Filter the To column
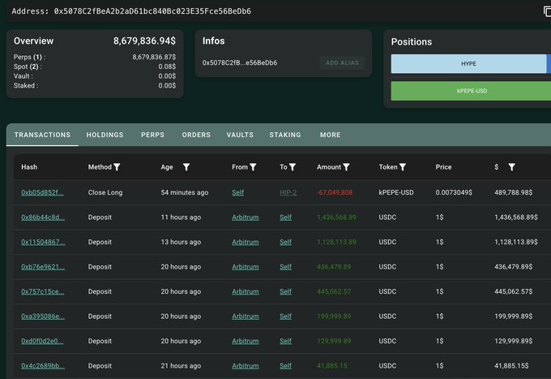This screenshot has height=379, width=551. (293, 167)
